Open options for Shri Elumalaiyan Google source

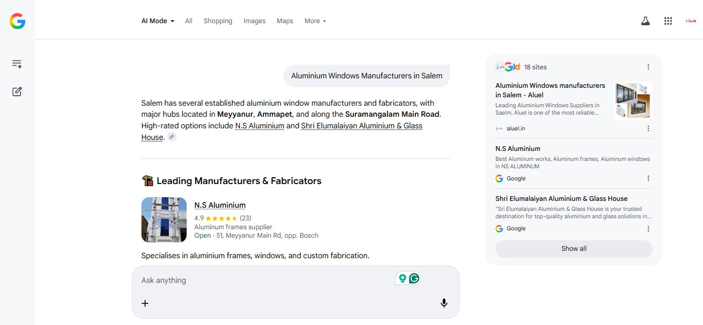648,229
